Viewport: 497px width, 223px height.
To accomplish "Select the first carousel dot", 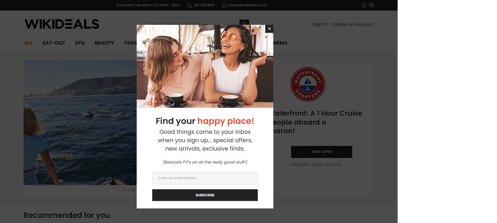I will tap(124, 190).
